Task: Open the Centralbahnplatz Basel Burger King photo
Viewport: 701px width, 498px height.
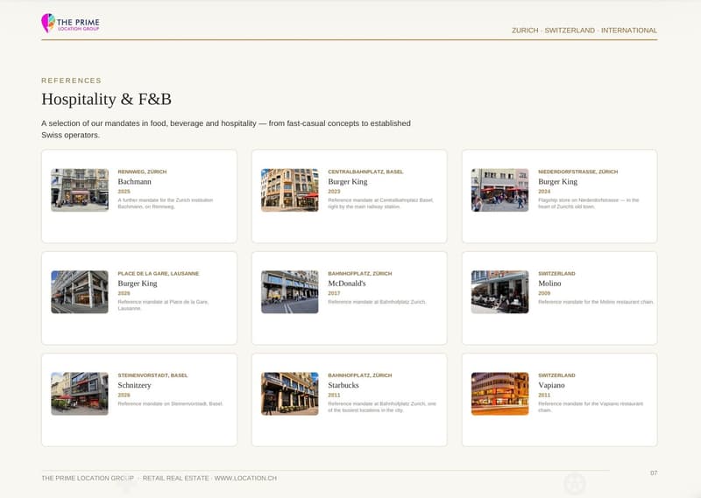Action: tap(290, 190)
